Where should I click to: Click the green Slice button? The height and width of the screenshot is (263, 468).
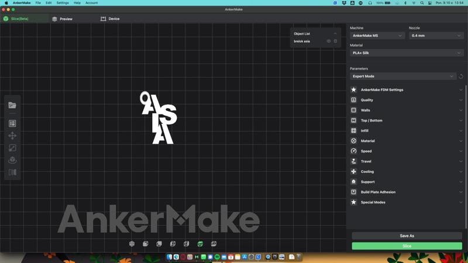point(407,246)
